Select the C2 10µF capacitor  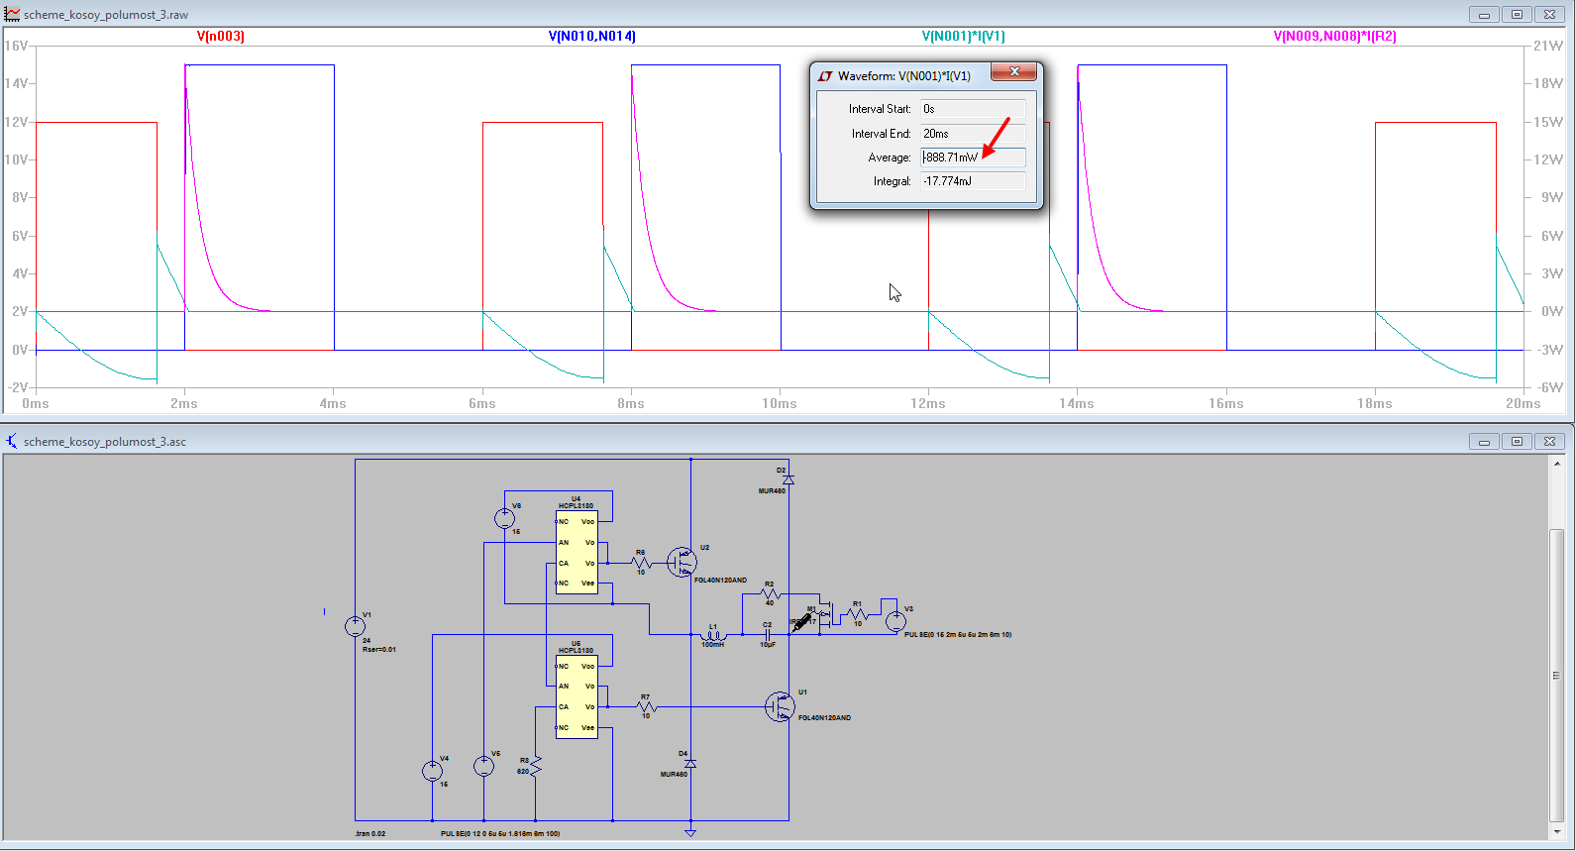point(767,635)
